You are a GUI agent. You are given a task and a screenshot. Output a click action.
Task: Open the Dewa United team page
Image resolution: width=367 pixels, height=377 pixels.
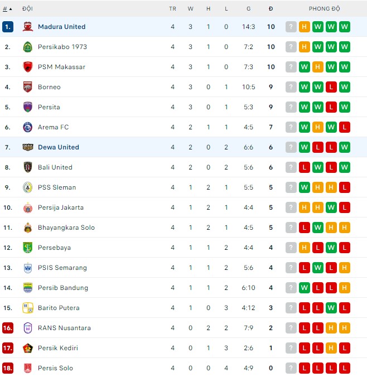(58, 147)
